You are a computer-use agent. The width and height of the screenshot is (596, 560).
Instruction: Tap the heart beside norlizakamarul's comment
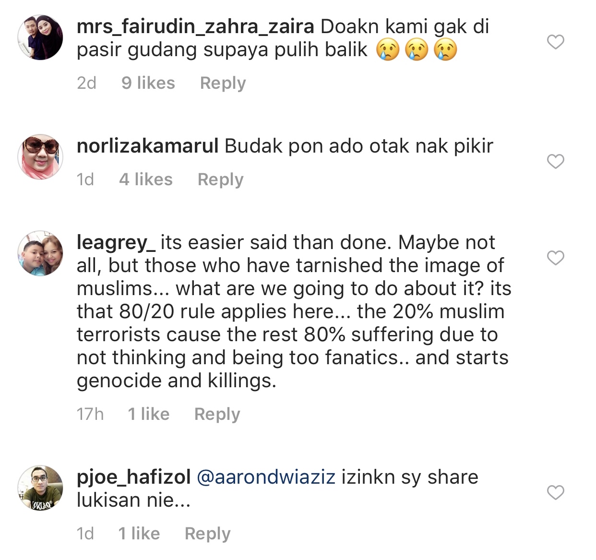(556, 162)
